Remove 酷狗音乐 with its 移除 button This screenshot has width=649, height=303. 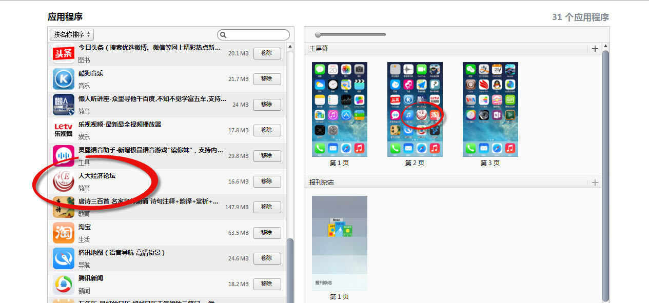click(x=267, y=79)
